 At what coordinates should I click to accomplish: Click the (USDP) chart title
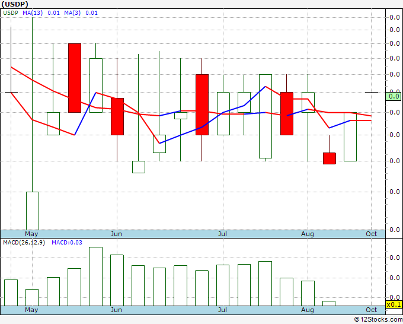pyautogui.click(x=15, y=4)
